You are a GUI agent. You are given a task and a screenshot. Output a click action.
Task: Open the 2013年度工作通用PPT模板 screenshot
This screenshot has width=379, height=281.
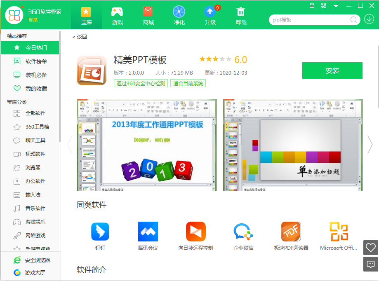146,145
